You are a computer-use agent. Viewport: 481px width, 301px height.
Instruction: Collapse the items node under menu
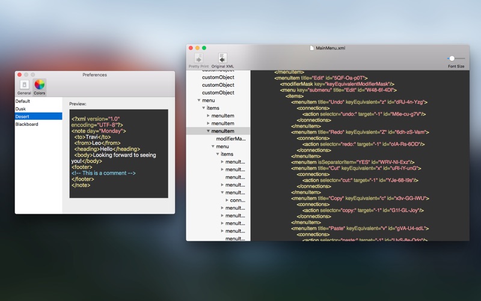[x=203, y=108]
